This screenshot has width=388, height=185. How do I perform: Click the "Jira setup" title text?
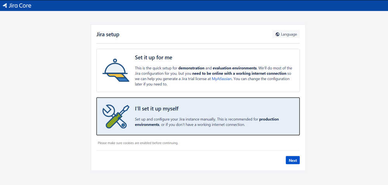click(x=108, y=34)
